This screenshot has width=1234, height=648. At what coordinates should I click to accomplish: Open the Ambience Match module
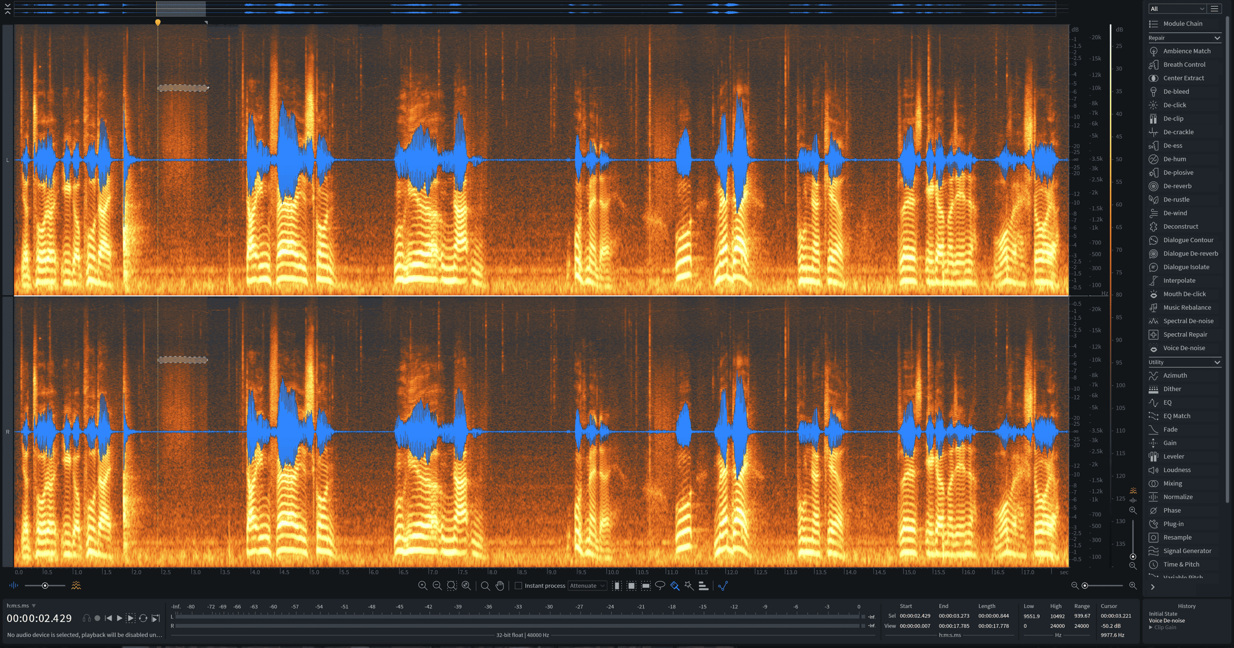point(1184,51)
